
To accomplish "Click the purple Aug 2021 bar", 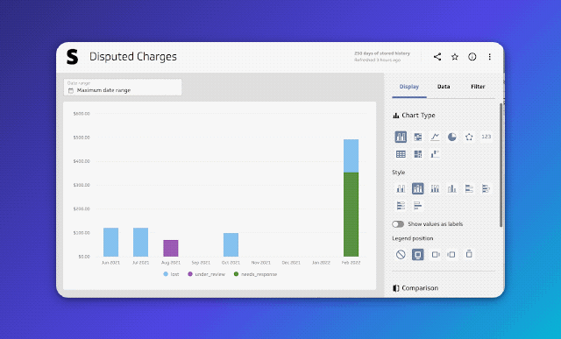I will tap(171, 248).
